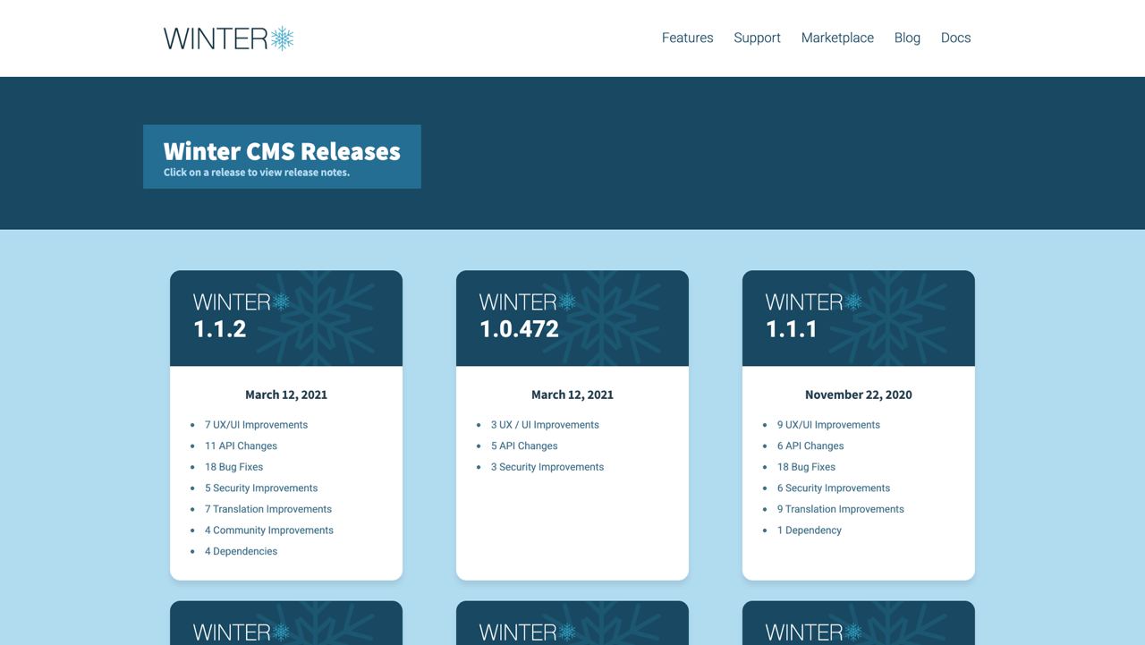Open the Features menu item
The width and height of the screenshot is (1145, 645).
click(687, 38)
